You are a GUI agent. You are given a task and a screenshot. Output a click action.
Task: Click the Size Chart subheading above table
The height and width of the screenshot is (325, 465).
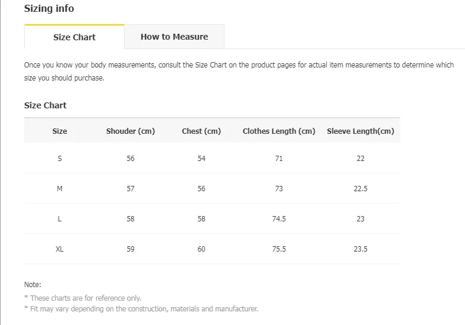(45, 105)
